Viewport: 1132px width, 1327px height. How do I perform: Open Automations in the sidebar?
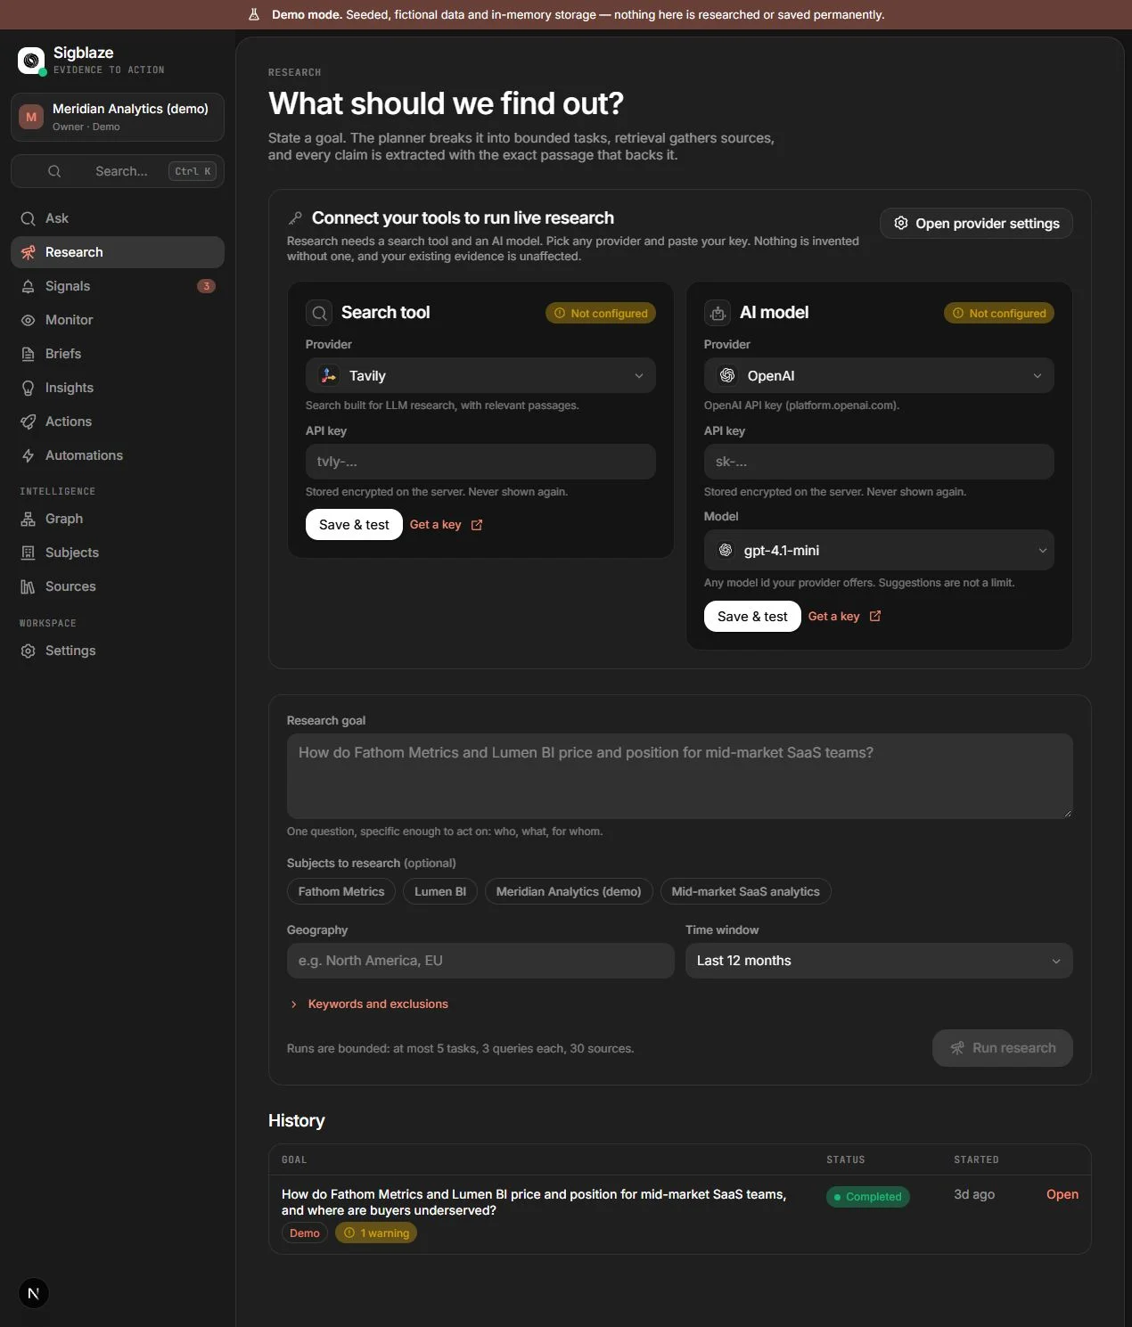tap(118, 455)
